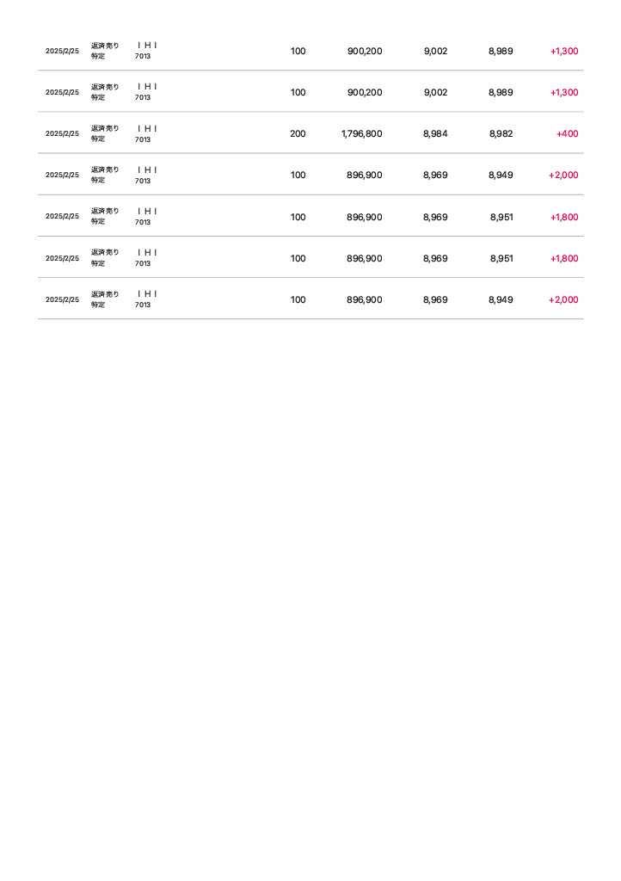Click the 1,796,800 amount cell

[361, 134]
